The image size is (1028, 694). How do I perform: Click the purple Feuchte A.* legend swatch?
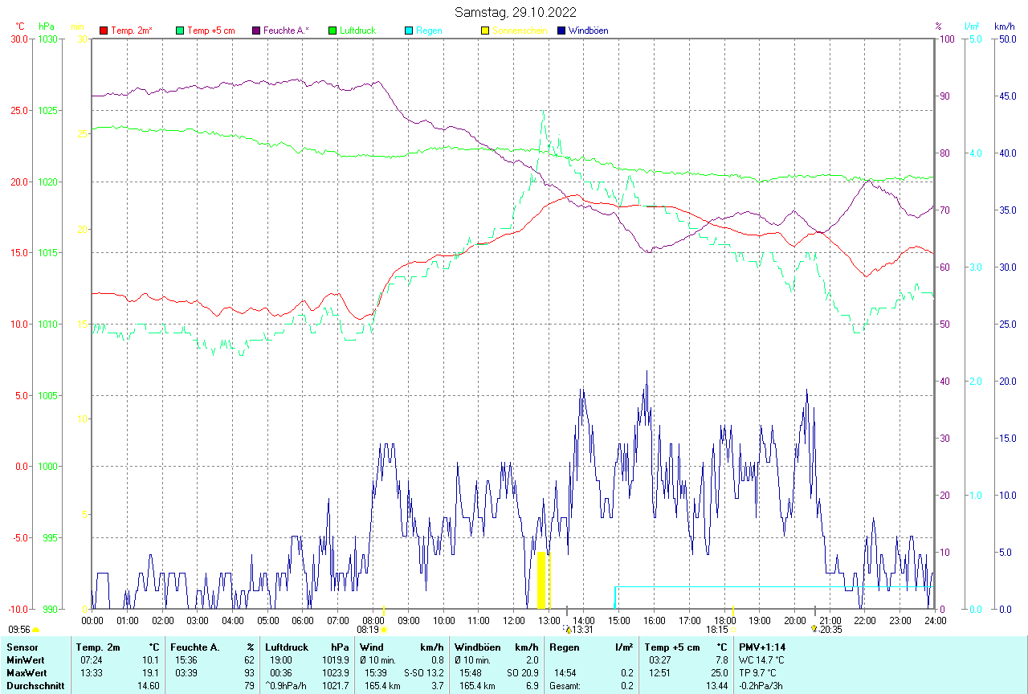(x=256, y=31)
